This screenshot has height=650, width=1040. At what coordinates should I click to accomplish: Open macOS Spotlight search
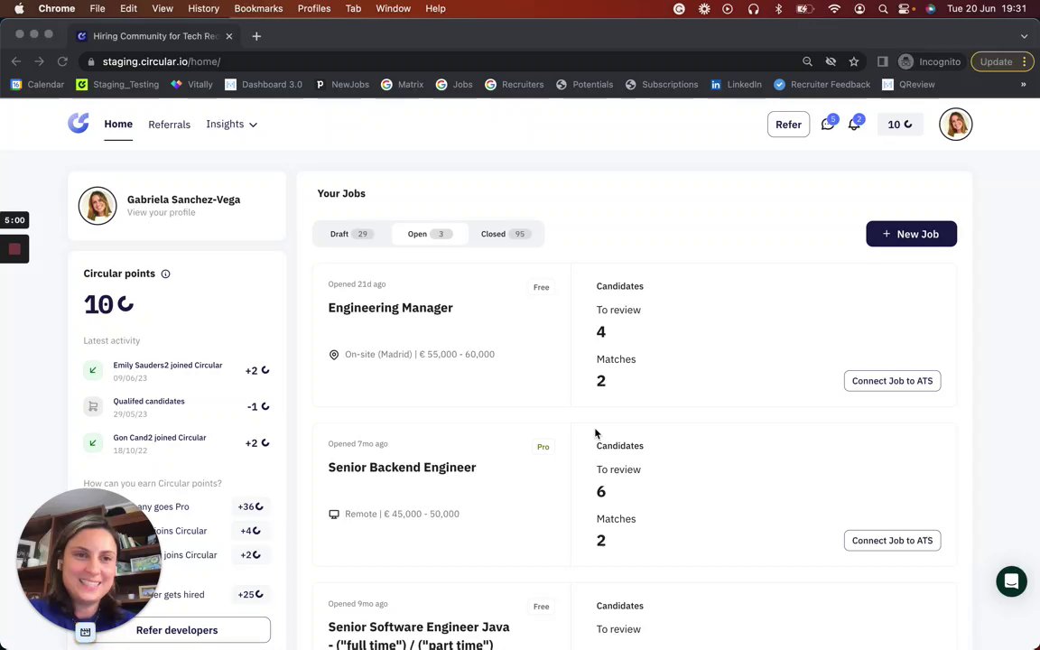tap(883, 9)
